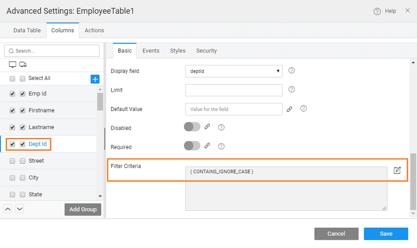Click the column list vertical scrollbar
This screenshot has width=417, height=248.
[x=100, y=102]
